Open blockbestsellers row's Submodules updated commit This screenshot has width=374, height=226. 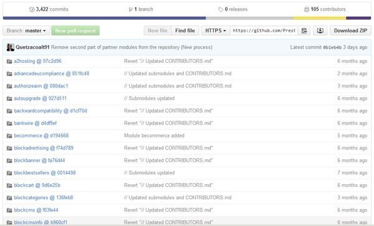150,172
